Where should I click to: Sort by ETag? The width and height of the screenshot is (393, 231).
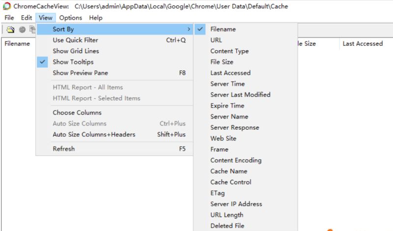246,193
